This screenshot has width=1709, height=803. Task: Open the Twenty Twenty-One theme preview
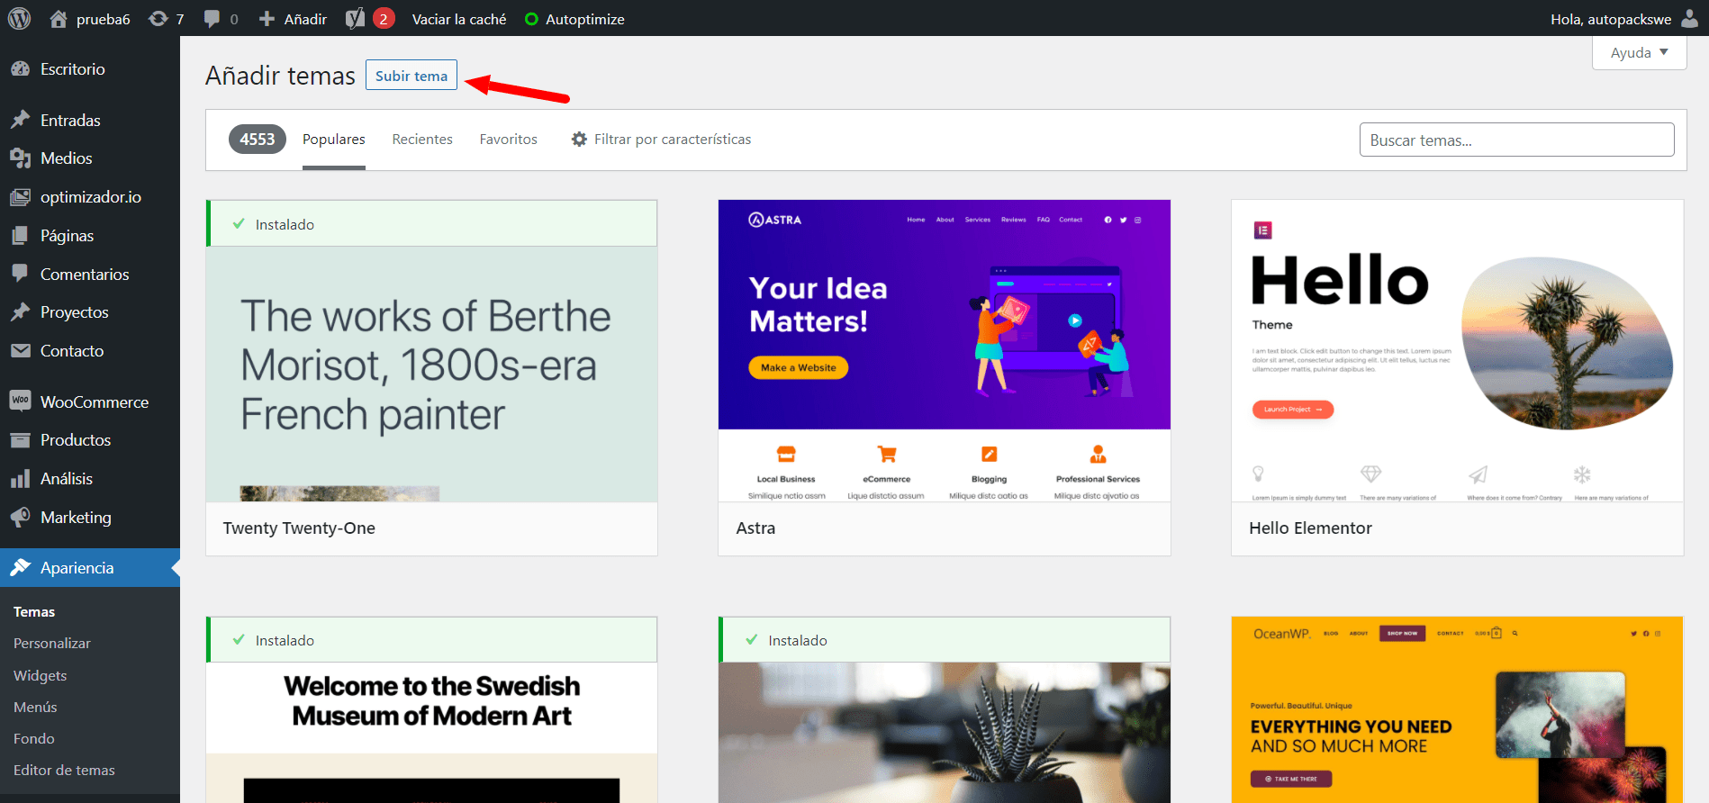click(432, 374)
